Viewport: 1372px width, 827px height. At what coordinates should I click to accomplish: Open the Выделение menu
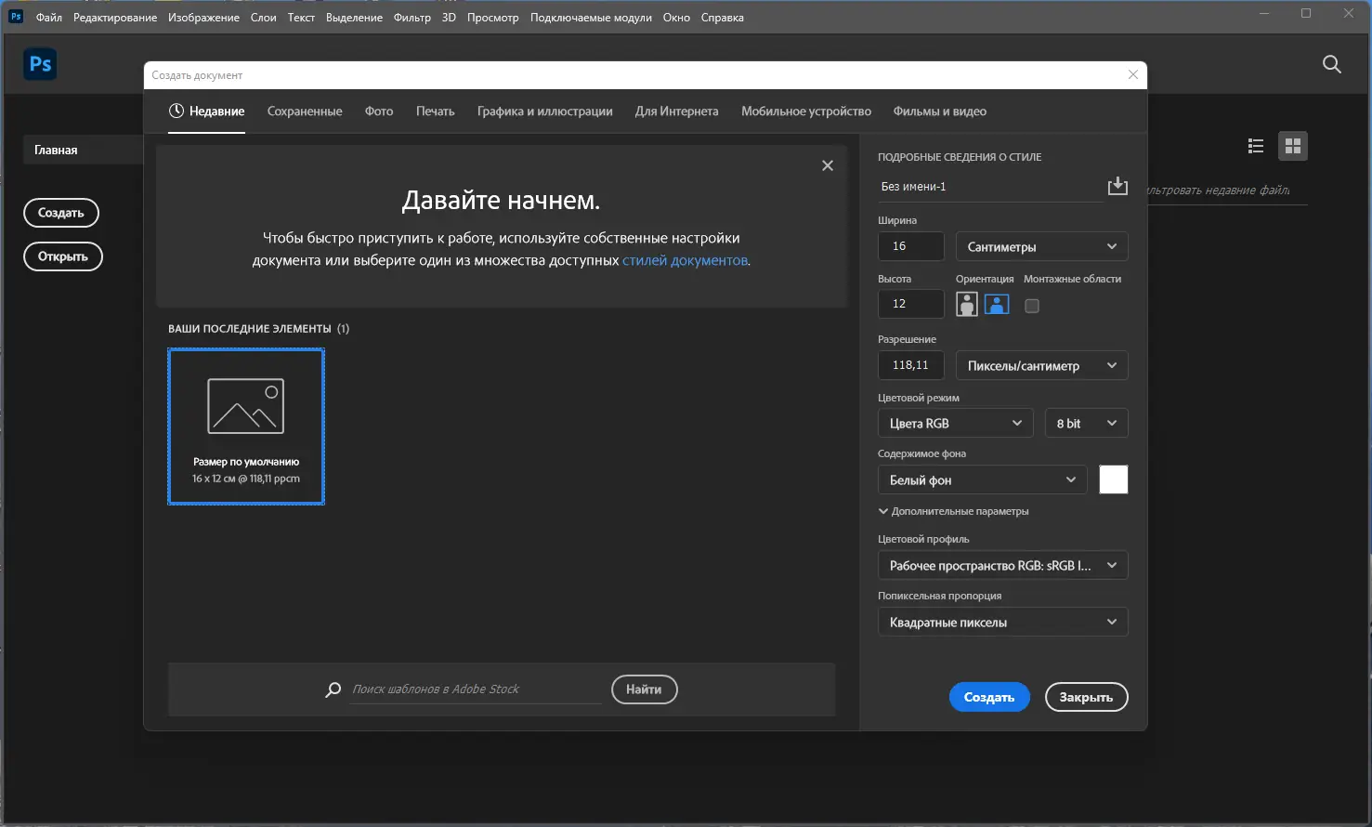354,17
